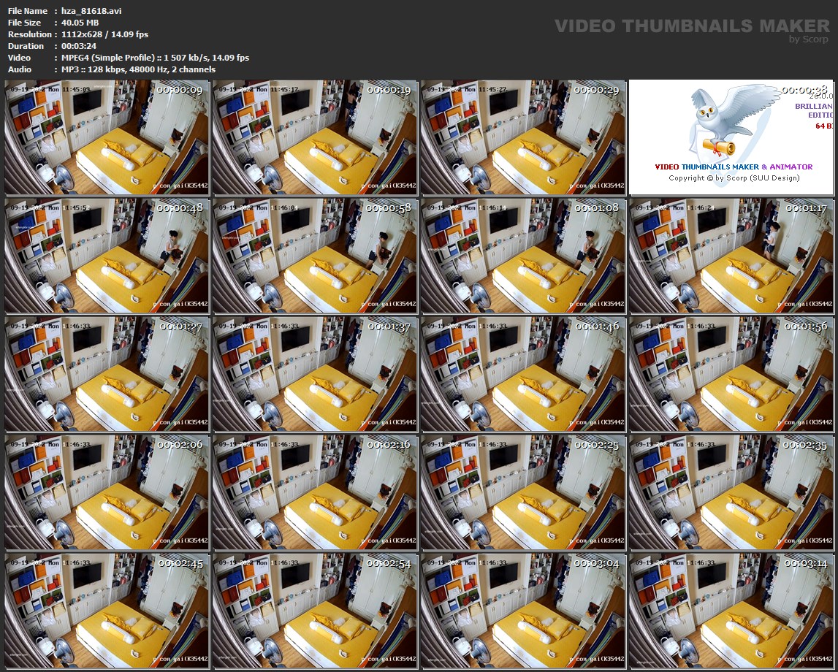Image resolution: width=838 pixels, height=672 pixels.
Task: Select the frame at 00:02:35
Action: point(731,492)
